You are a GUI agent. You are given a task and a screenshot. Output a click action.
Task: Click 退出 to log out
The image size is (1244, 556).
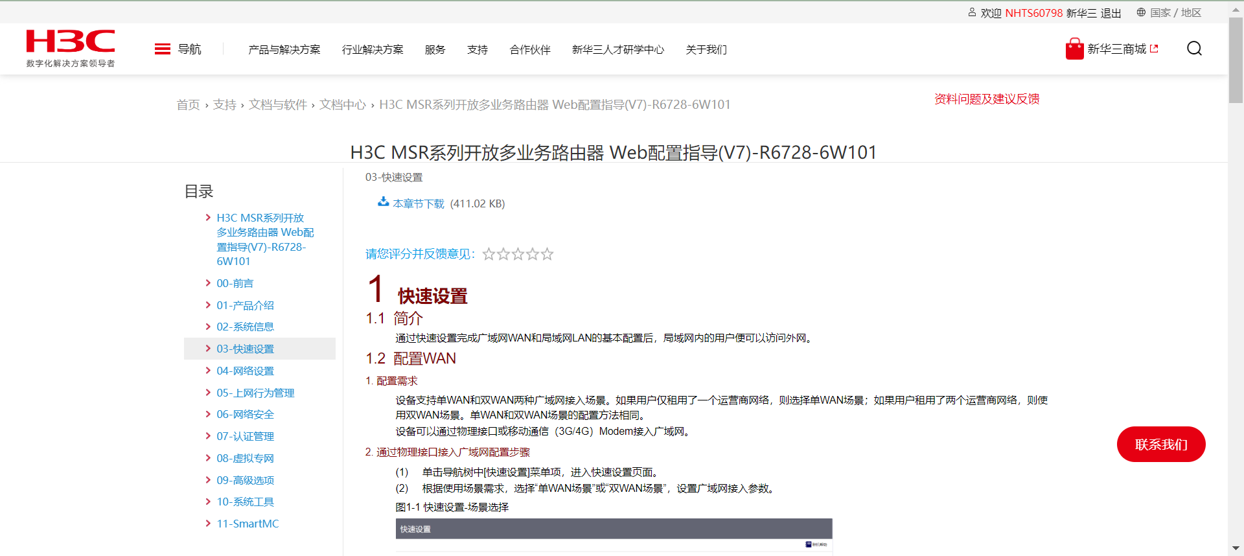[x=1111, y=13]
